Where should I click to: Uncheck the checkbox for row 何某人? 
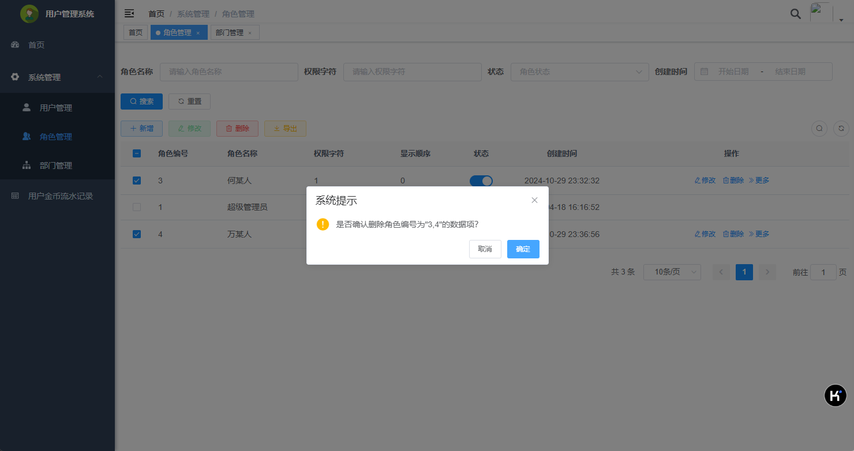pyautogui.click(x=137, y=181)
